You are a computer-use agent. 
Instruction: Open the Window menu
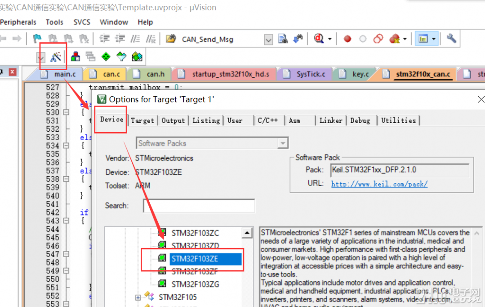pos(114,22)
